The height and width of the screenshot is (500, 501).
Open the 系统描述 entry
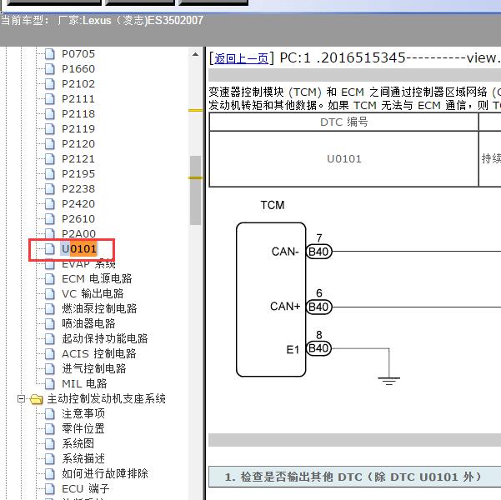tap(83, 459)
